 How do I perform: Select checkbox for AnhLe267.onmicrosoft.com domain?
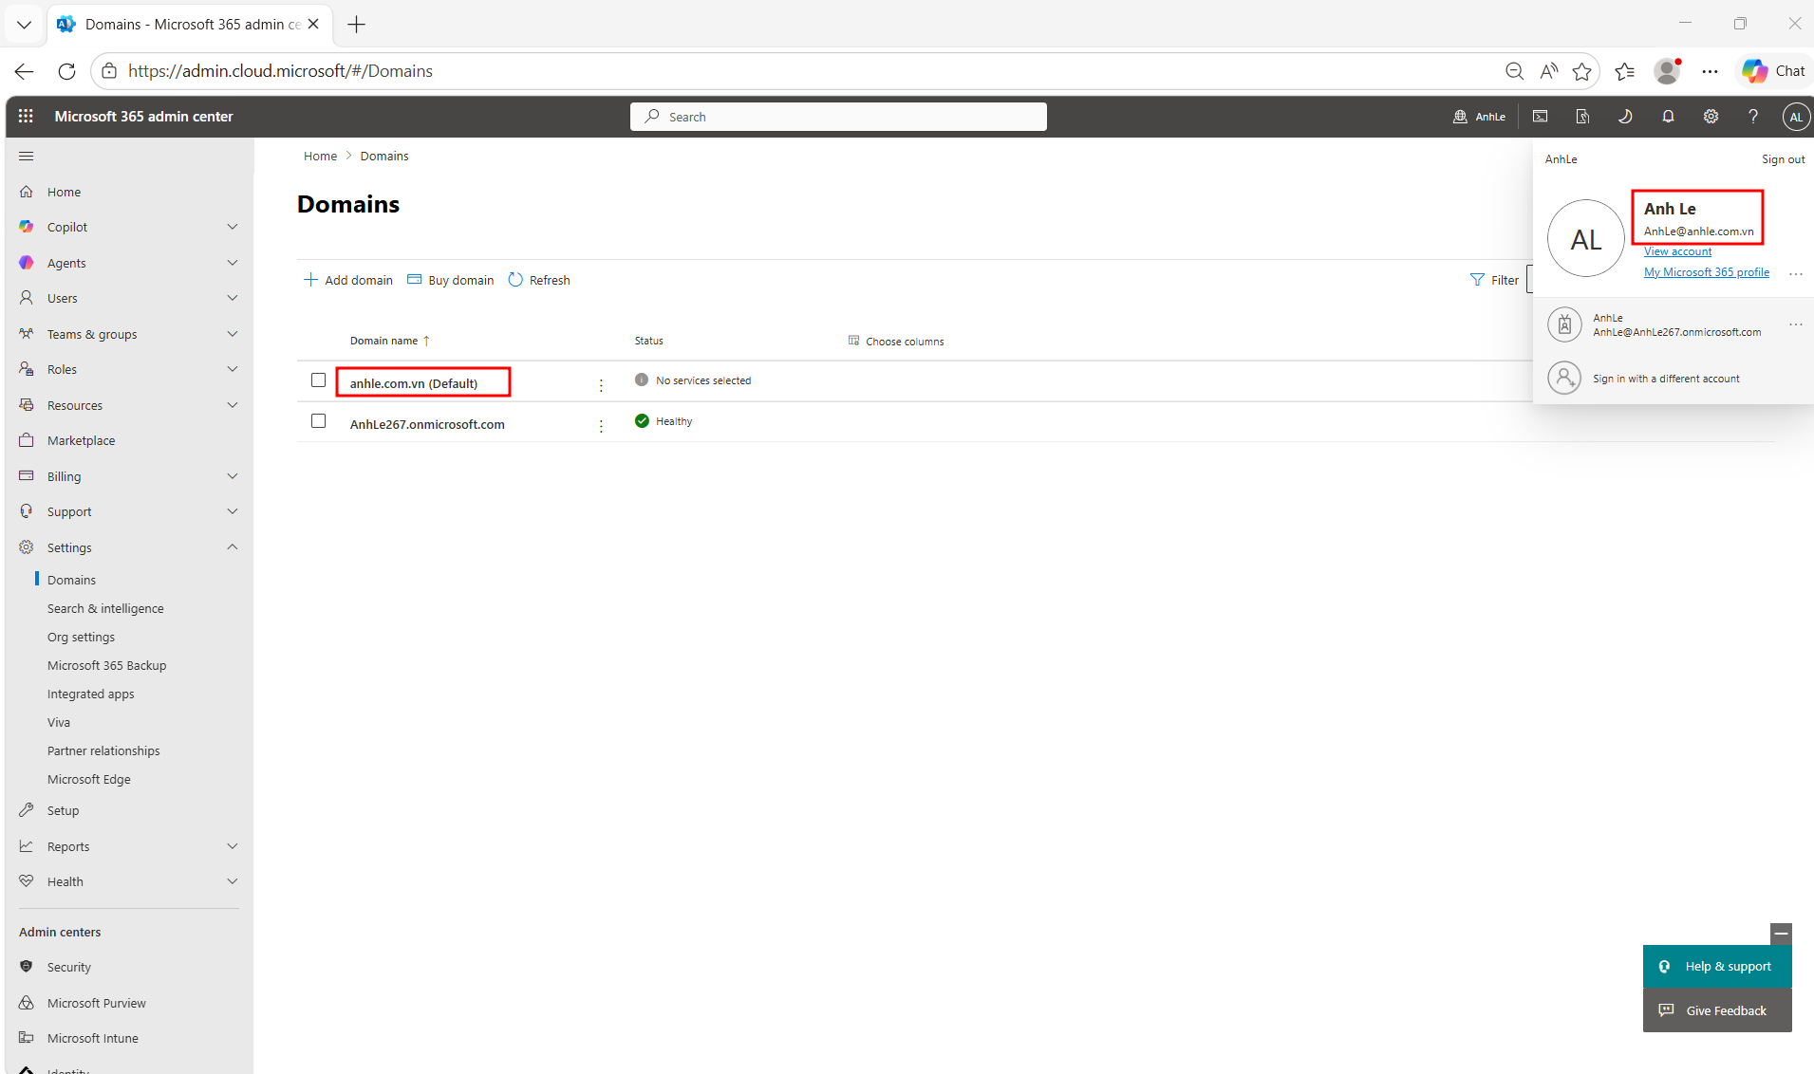319,421
